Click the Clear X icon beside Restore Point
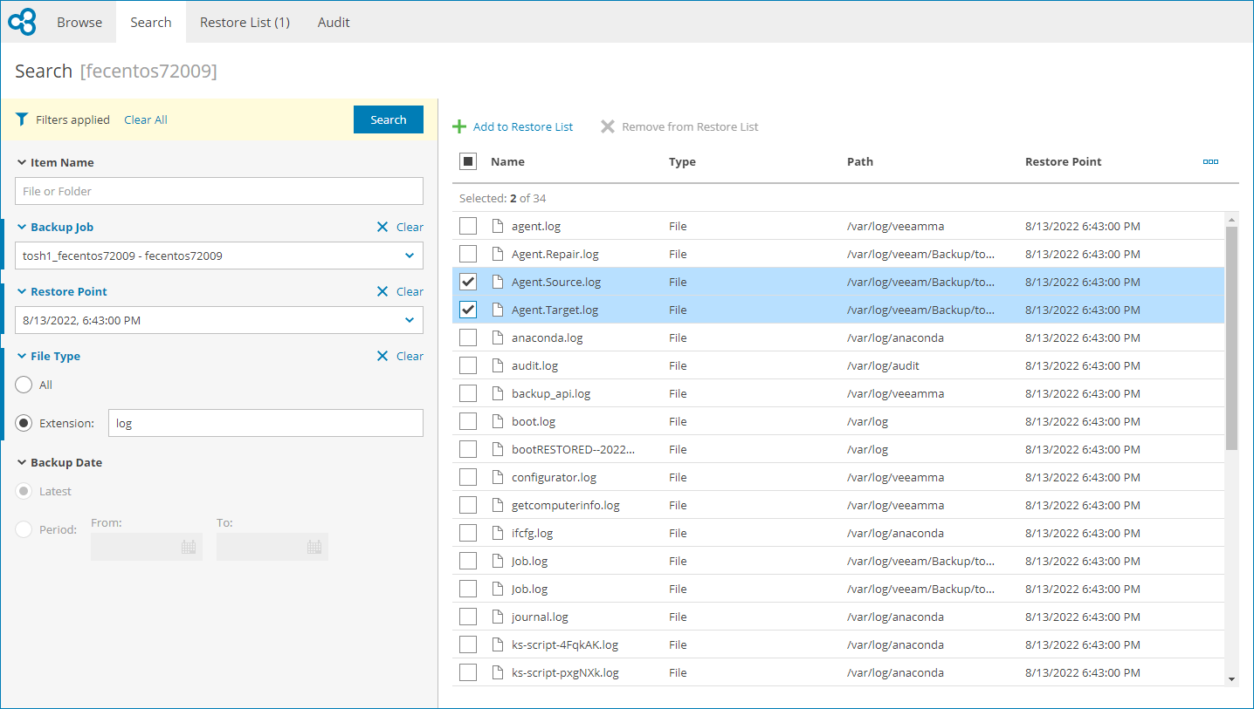 point(382,291)
